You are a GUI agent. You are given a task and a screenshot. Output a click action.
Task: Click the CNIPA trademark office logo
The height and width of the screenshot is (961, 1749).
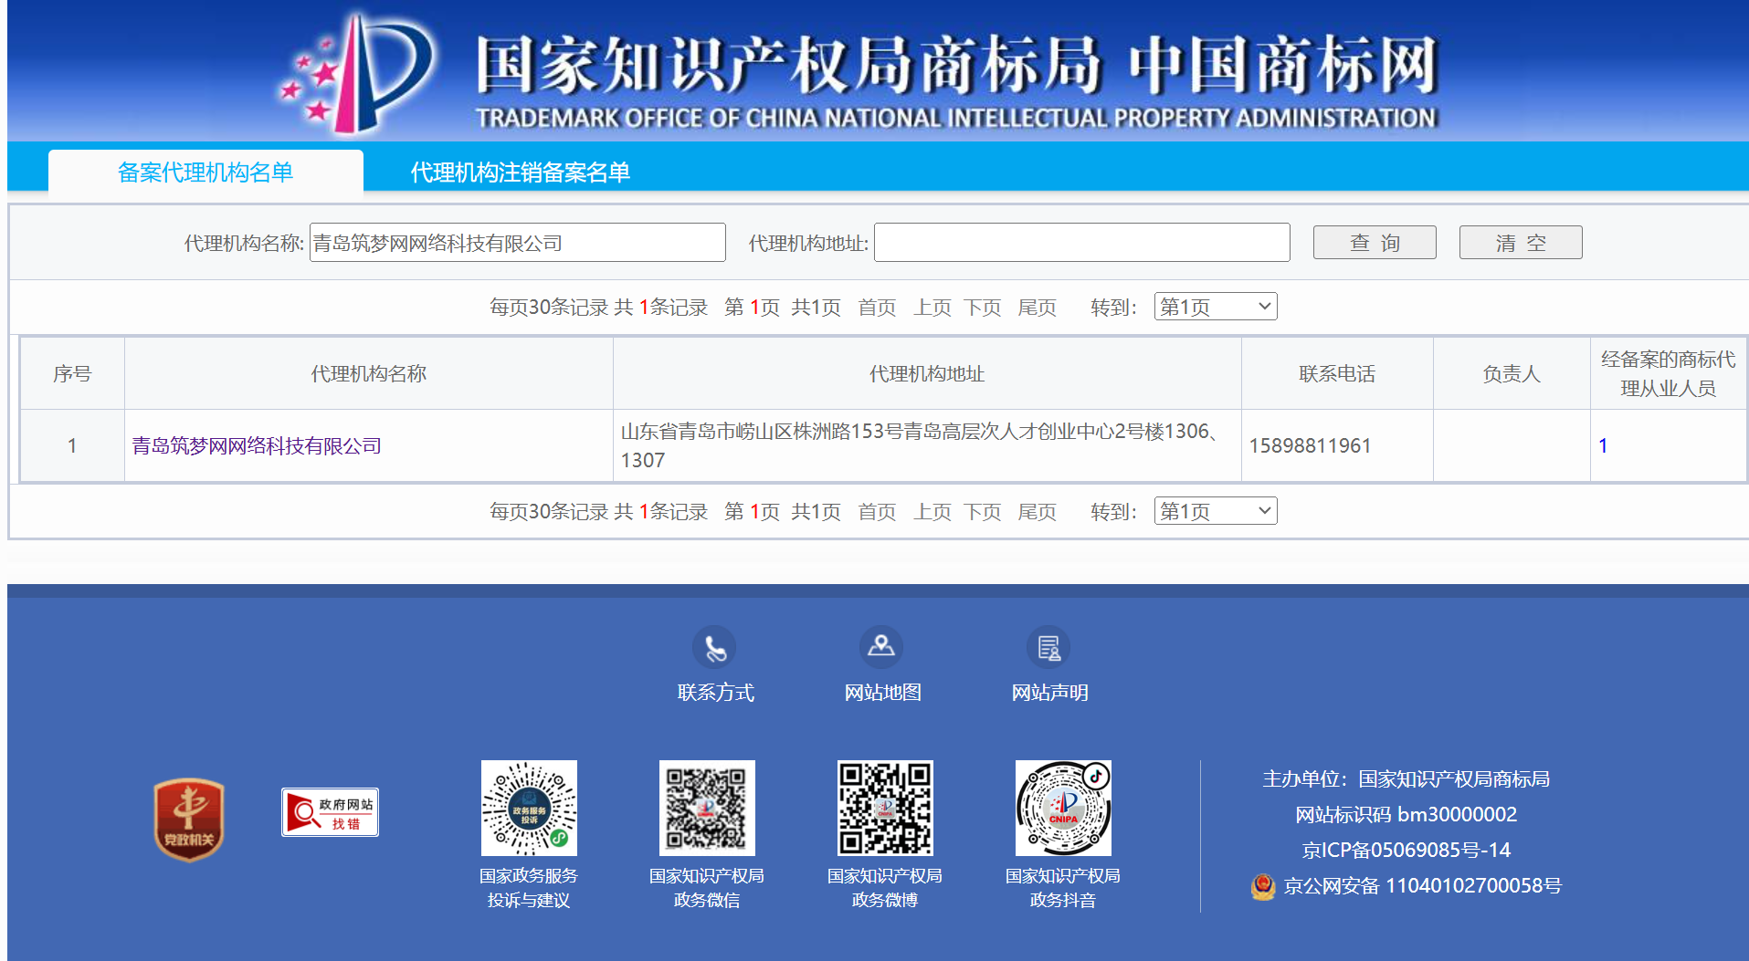(356, 73)
